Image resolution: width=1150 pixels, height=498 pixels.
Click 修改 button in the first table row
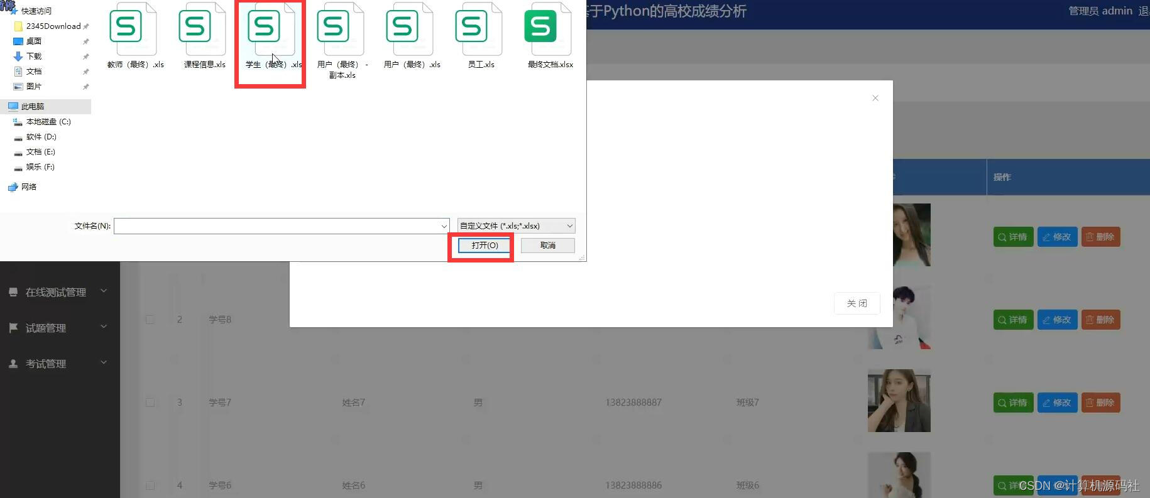[x=1057, y=237]
